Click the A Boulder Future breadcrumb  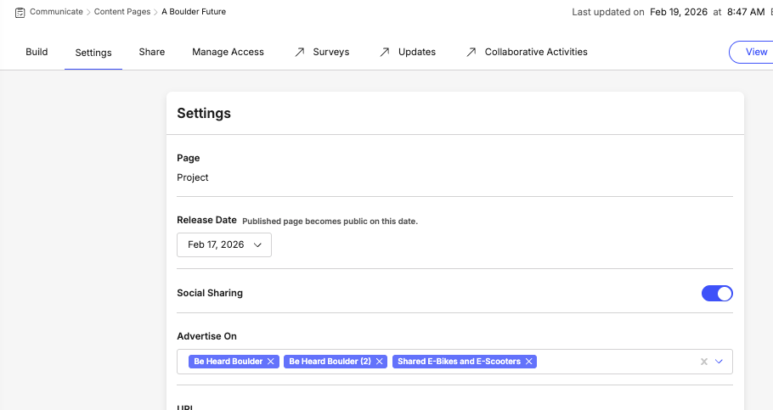pyautogui.click(x=194, y=12)
